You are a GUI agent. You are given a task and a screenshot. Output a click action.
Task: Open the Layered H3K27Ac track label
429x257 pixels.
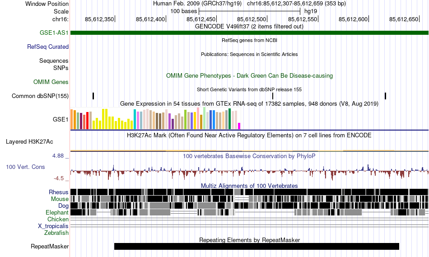pyautogui.click(x=29, y=141)
